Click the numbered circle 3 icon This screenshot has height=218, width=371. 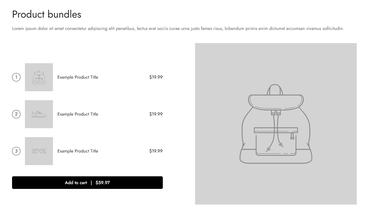tap(16, 151)
